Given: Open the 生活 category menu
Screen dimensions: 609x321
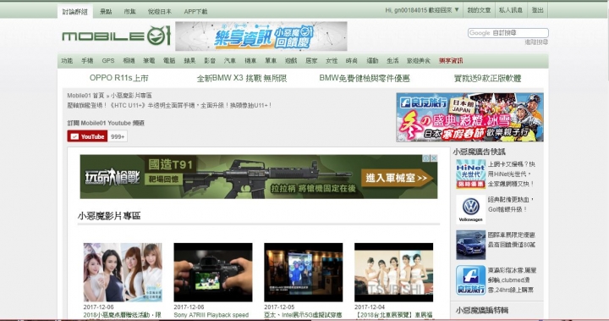Looking at the screenshot, I should (392, 61).
